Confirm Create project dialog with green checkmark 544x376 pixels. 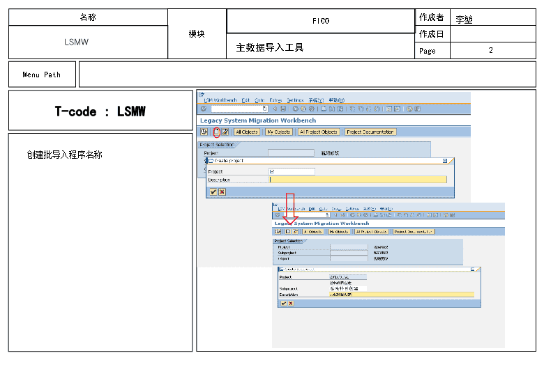click(213, 191)
